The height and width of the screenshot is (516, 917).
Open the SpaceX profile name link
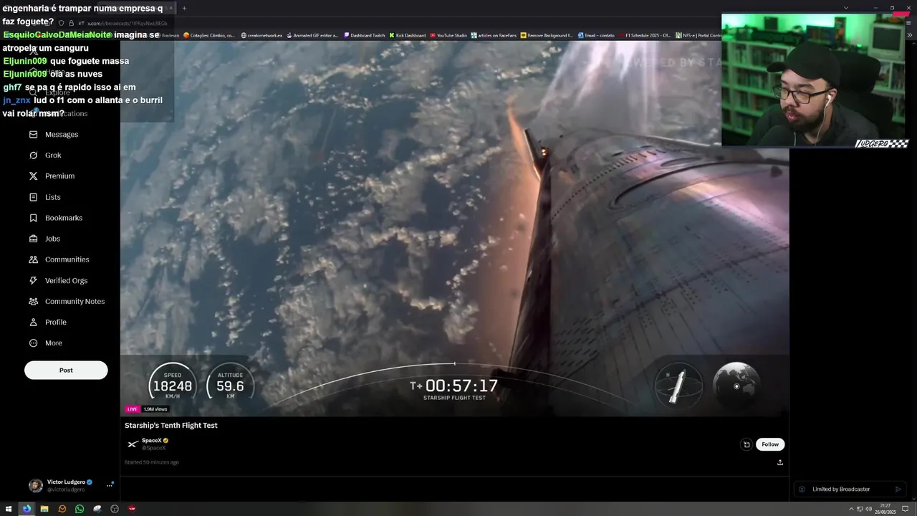(151, 441)
